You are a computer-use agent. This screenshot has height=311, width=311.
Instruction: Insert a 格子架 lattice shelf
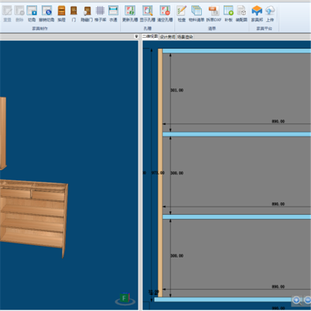coord(100,12)
